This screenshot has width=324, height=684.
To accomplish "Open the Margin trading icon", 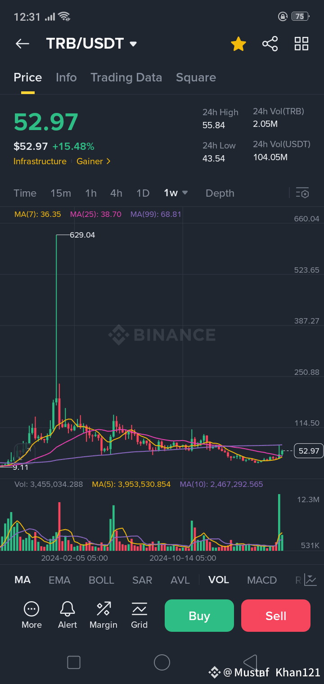I will tap(103, 609).
